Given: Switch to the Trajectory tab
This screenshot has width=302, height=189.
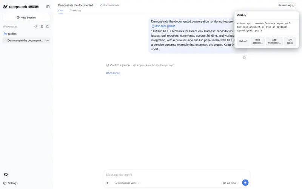Looking at the screenshot, I should click(75, 11).
